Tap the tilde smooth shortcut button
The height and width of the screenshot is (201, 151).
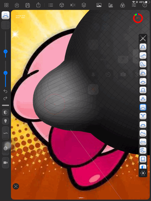5,133
